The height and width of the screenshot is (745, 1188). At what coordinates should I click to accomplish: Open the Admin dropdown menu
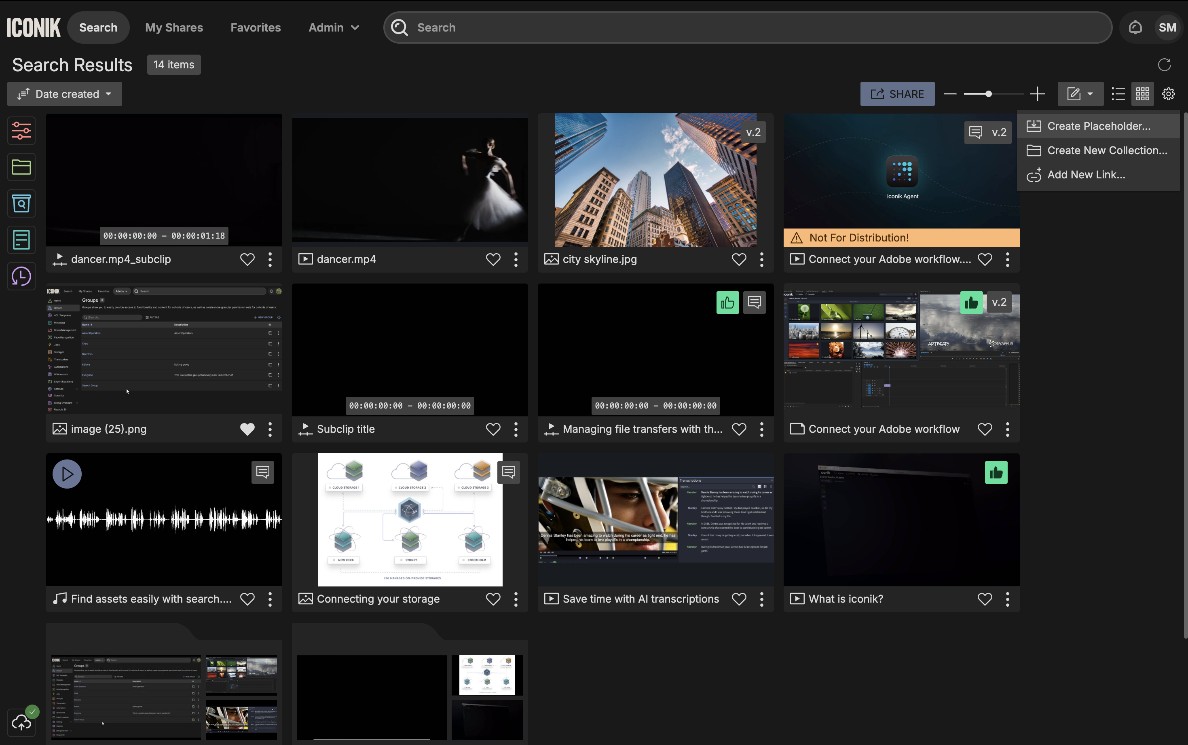[x=334, y=28]
